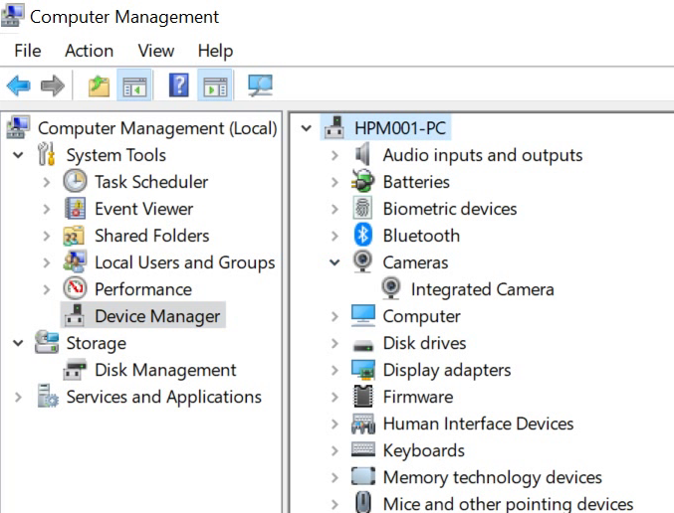Click the Batteries icon

[362, 181]
